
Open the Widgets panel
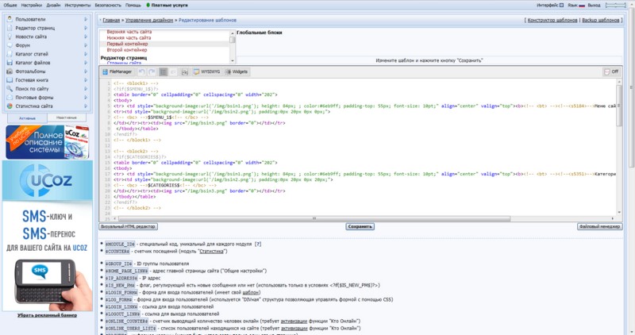[x=236, y=71]
